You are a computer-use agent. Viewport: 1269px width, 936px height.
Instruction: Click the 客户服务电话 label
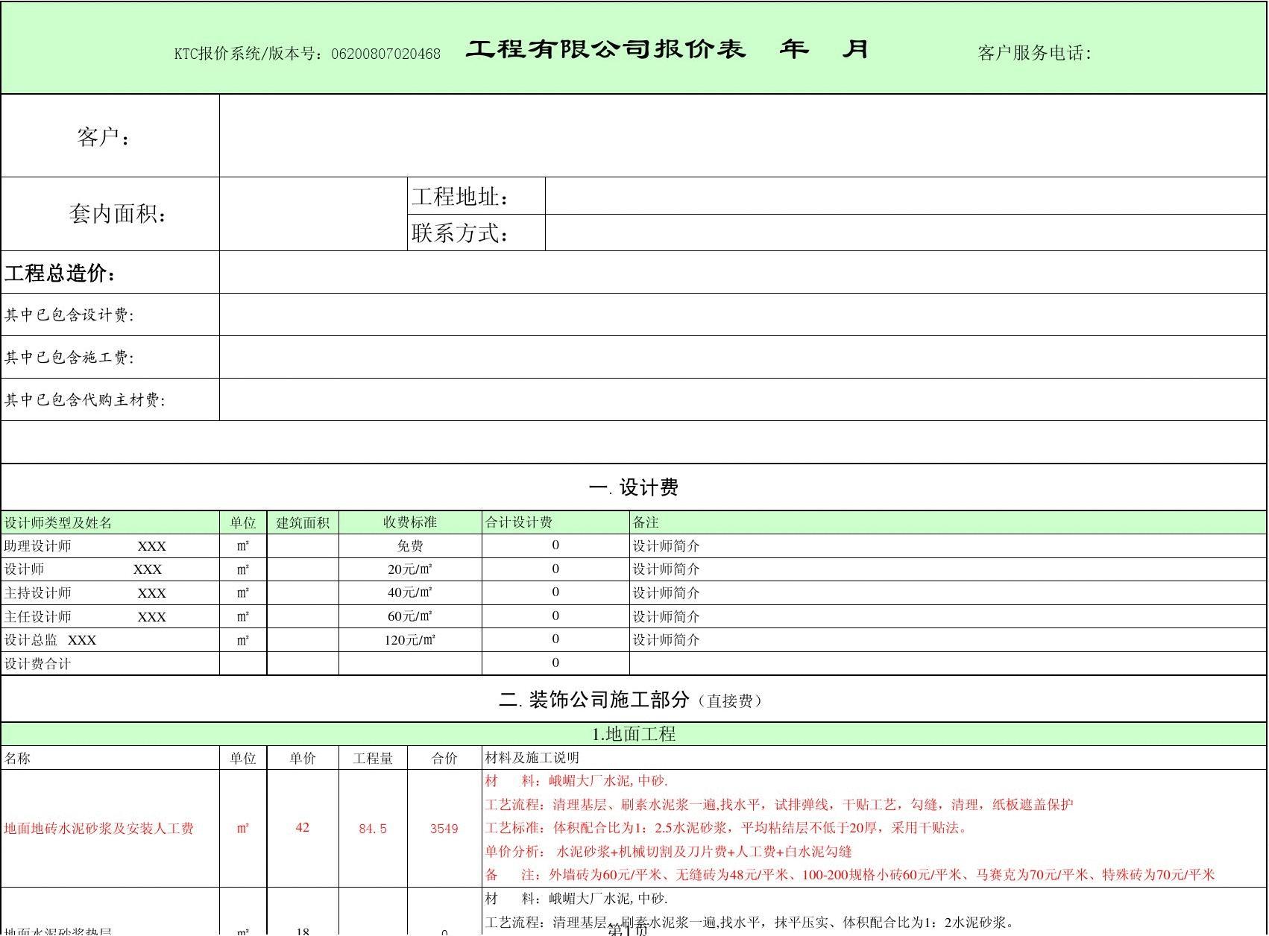click(1034, 53)
